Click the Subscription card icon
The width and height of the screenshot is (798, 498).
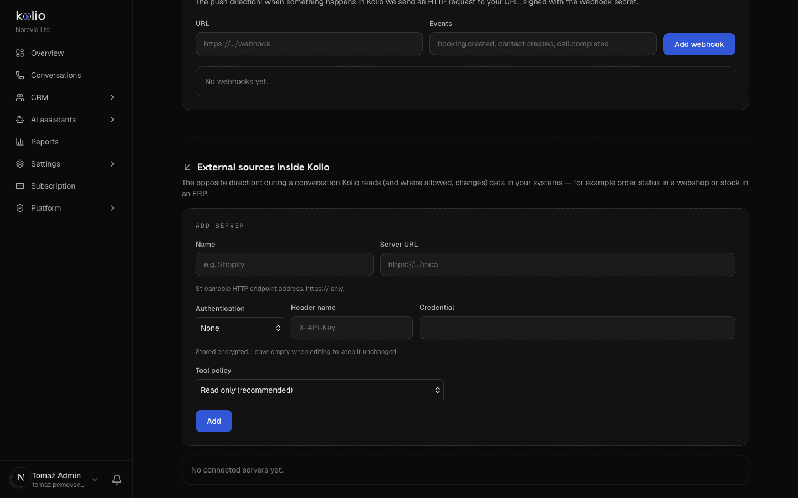[20, 186]
